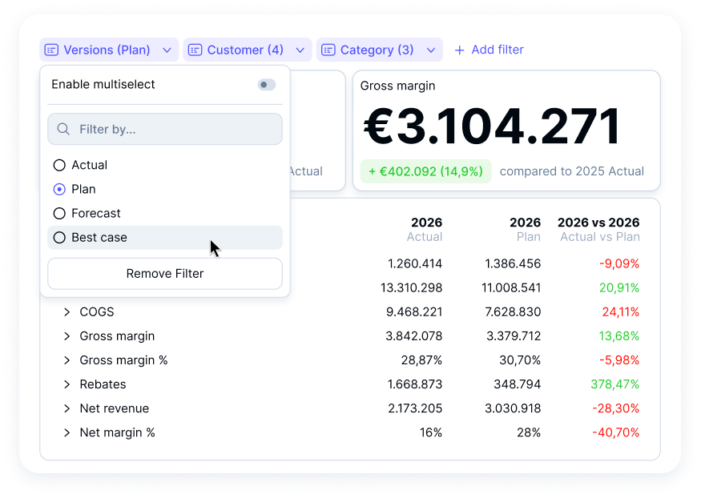Select the Plan radio option
Viewport: 701px width, 498px height.
[59, 189]
